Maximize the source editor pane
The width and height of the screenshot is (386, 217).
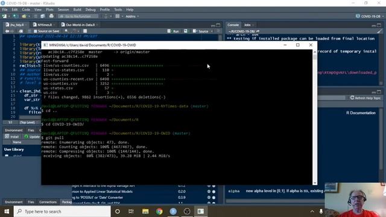218,25
